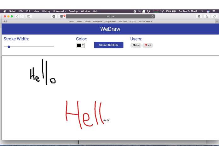
Task: Open the File menu
Action: 21,11
